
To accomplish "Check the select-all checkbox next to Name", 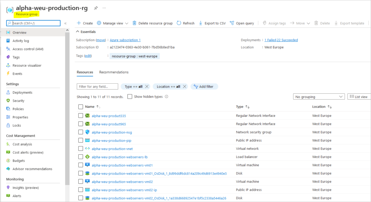I will 80,107.
